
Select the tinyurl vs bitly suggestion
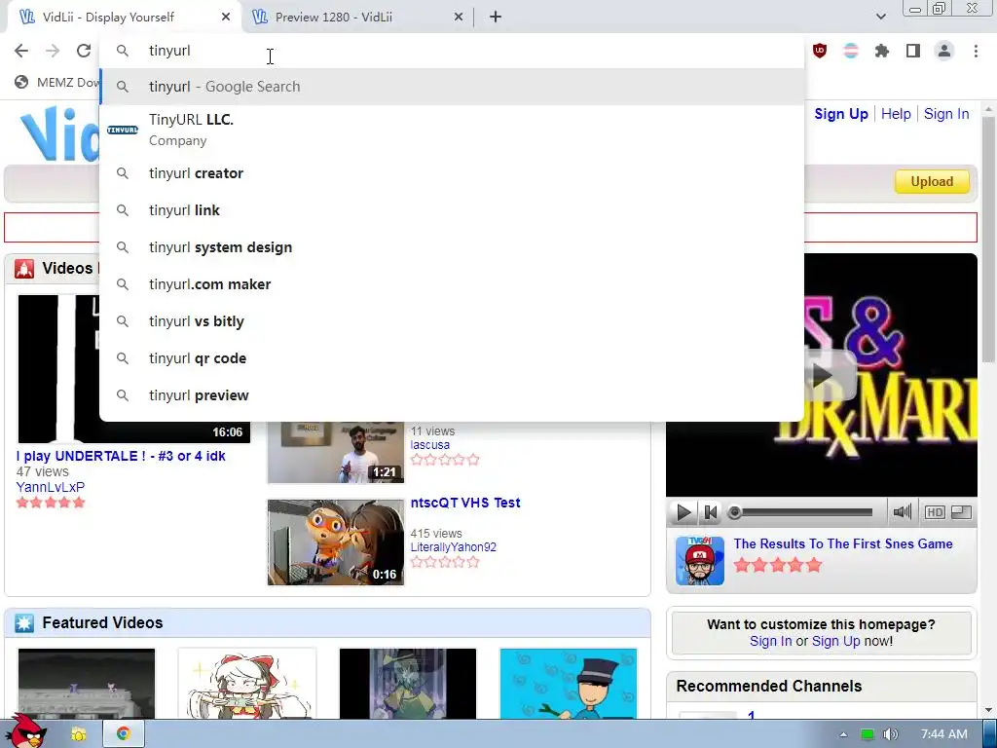coord(452,321)
